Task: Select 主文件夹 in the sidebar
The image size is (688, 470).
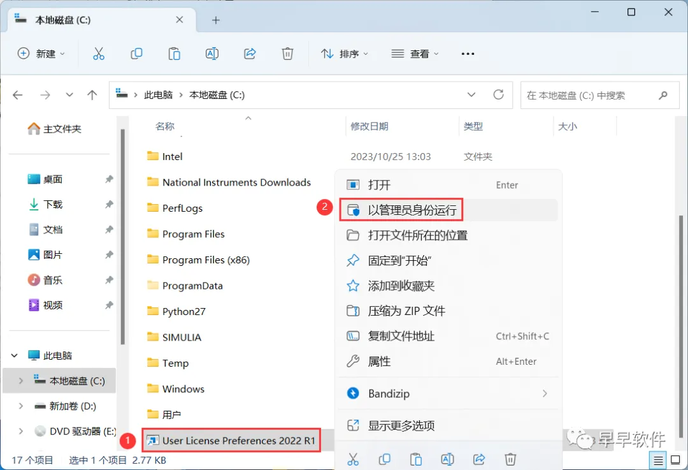Action: point(54,129)
